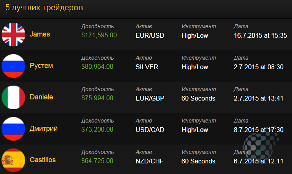The image size is (292, 174).
Task: Click the USD/CAD asset entry
Action: tap(150, 130)
